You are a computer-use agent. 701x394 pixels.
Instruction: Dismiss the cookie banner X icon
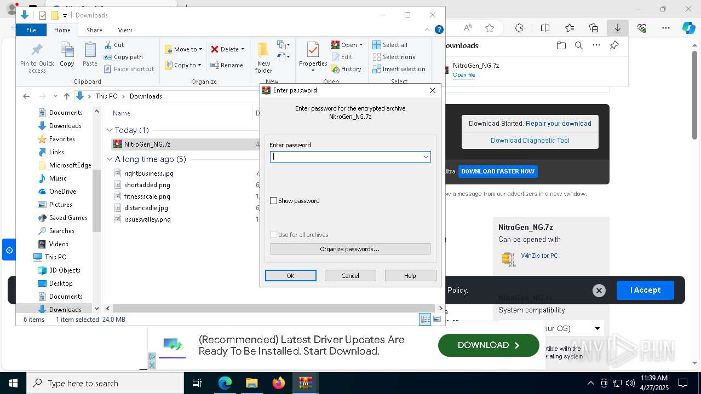(599, 291)
